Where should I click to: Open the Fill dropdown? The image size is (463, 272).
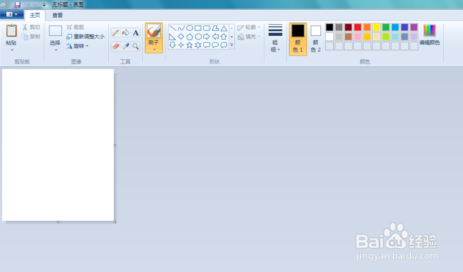click(x=249, y=36)
